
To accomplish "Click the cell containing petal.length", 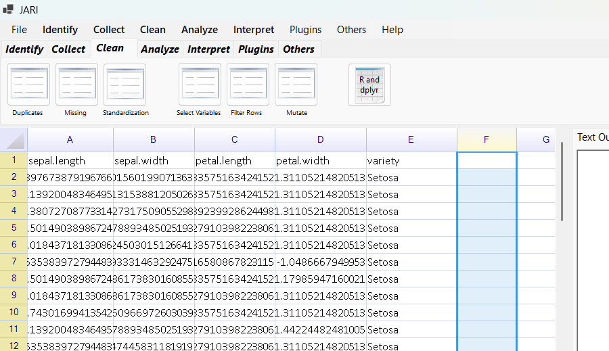I will 234,161.
